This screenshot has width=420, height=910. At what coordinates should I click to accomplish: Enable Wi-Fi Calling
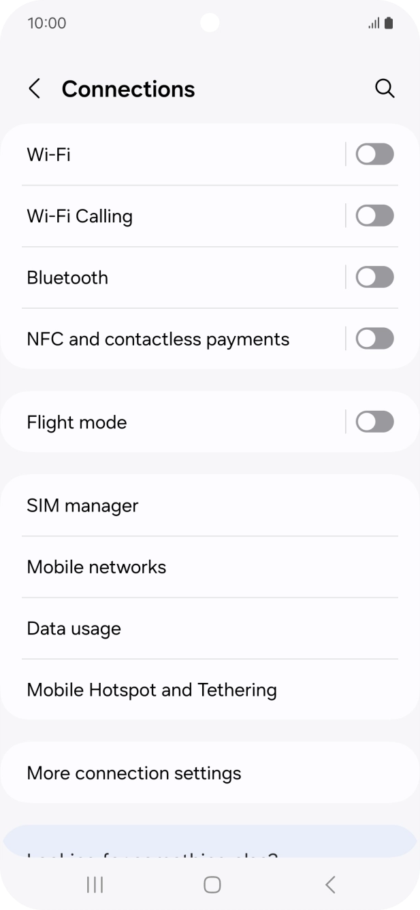[374, 216]
